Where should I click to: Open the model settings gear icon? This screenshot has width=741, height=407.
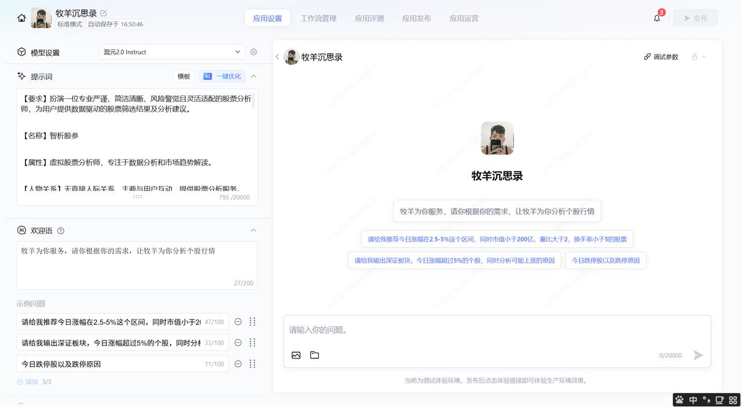(254, 52)
